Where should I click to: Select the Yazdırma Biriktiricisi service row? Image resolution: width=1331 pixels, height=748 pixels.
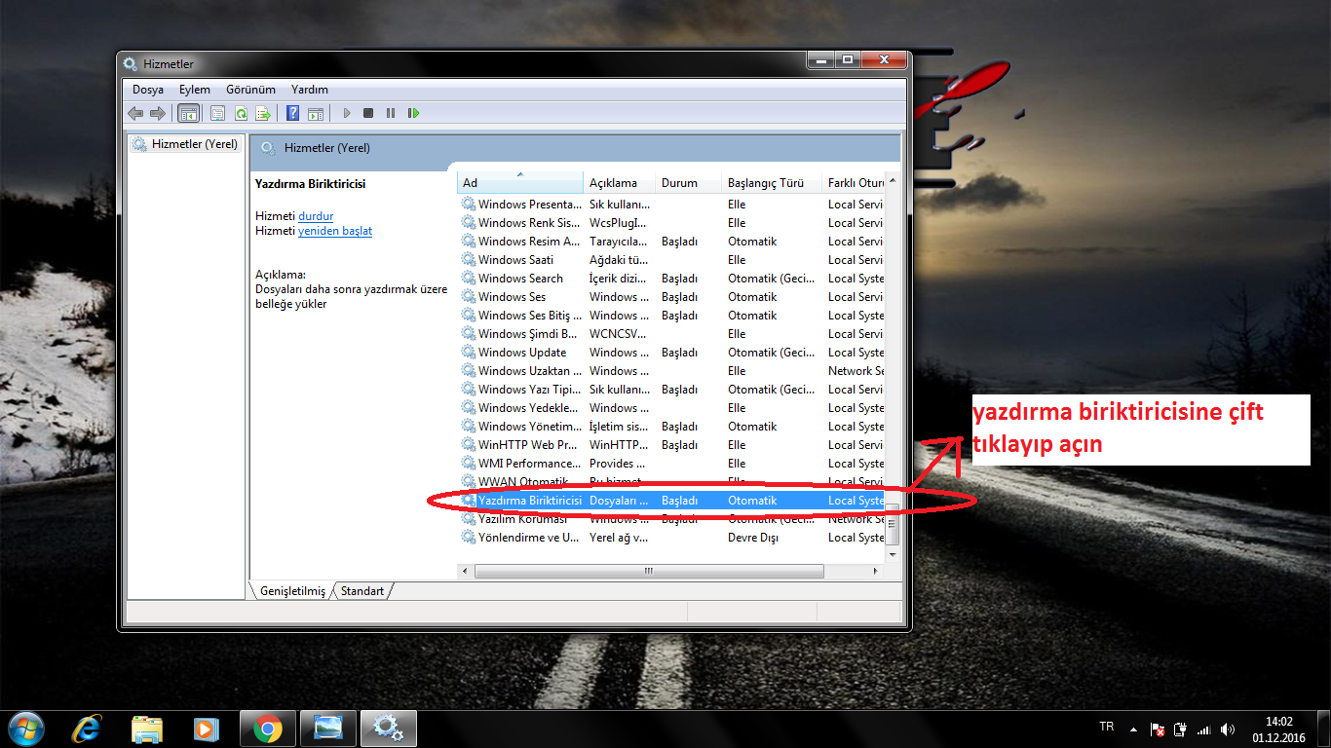point(671,501)
